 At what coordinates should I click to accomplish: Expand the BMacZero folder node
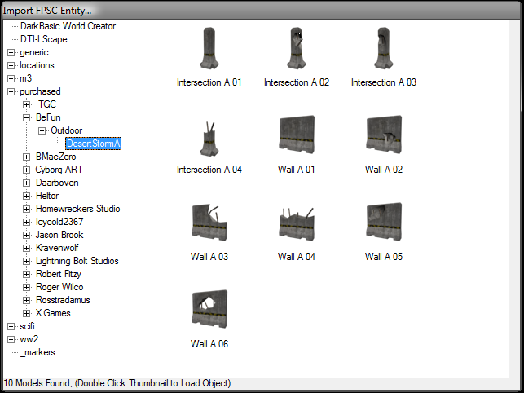pyautogui.click(x=26, y=157)
